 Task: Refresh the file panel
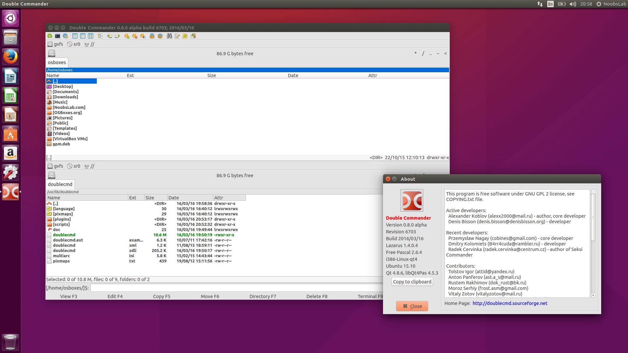[x=49, y=36]
